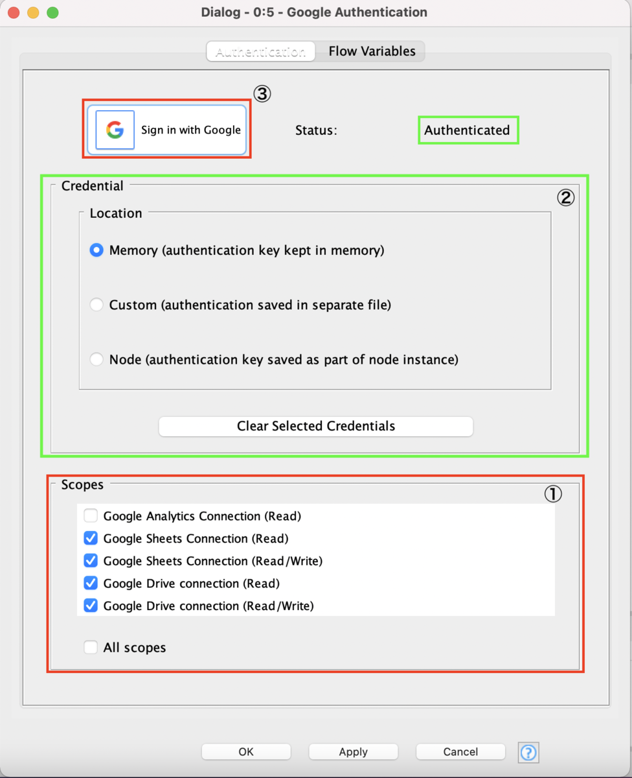This screenshot has width=632, height=778.
Task: Enable the All scopes checkbox
Action: 91,647
